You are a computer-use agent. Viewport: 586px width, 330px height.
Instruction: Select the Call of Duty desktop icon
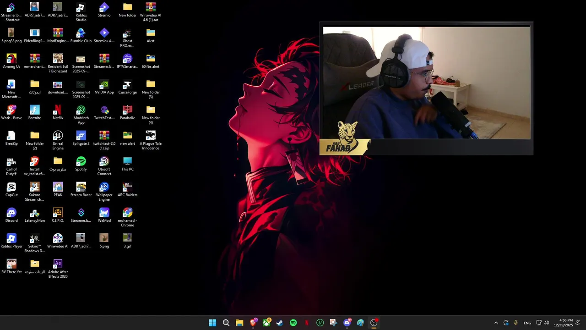pos(11,166)
